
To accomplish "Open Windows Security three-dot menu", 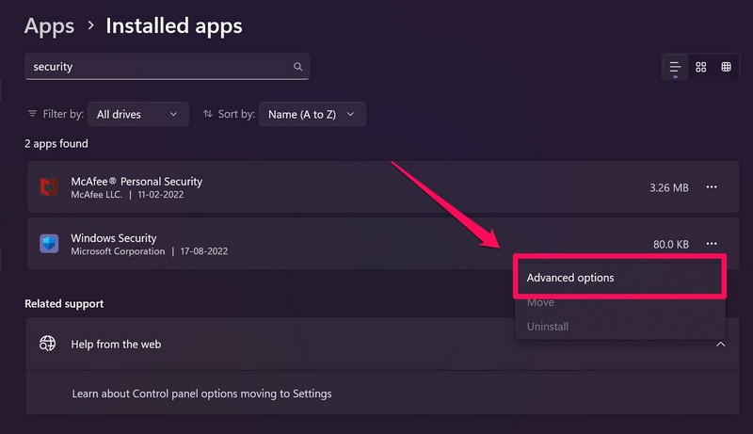I will (712, 244).
